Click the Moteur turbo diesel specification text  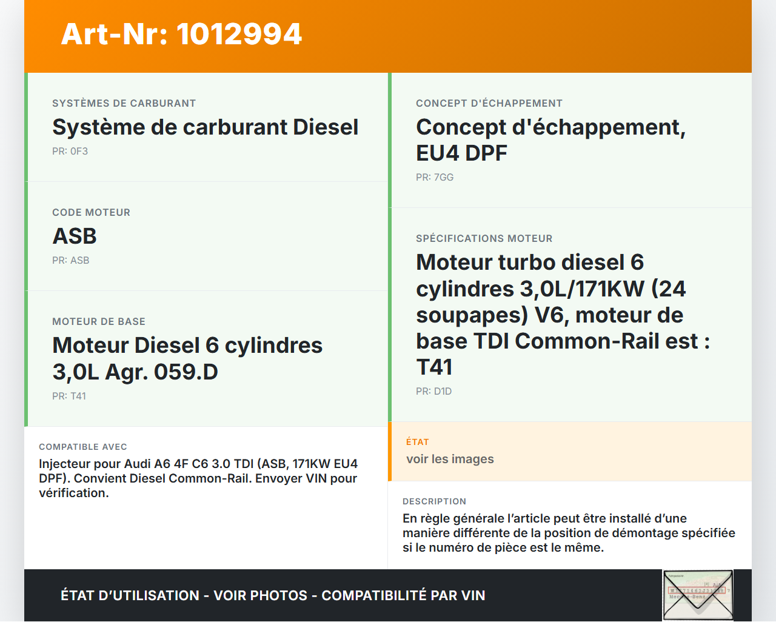tap(563, 315)
